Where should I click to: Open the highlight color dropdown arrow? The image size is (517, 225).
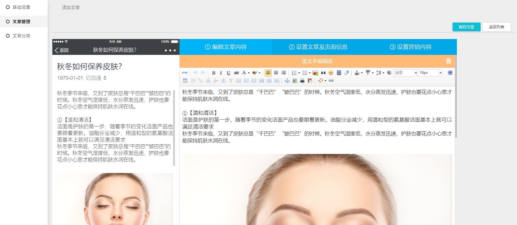click(x=260, y=73)
